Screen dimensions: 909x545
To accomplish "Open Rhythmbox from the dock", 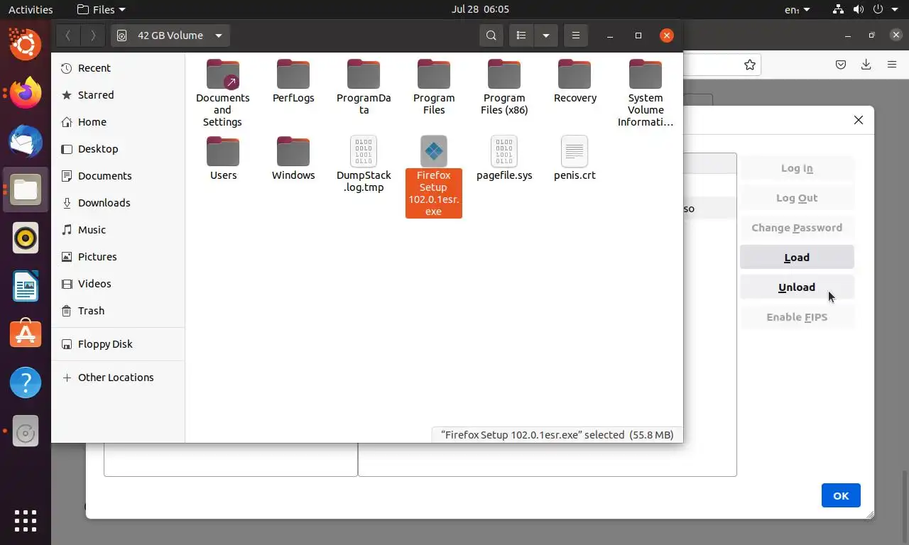I will pyautogui.click(x=26, y=238).
